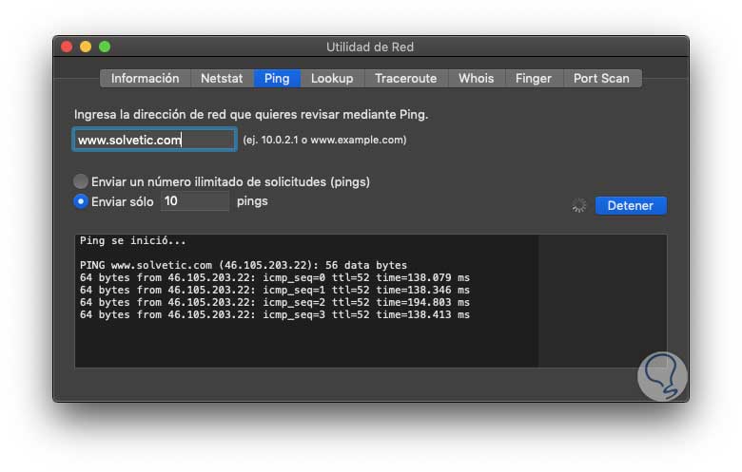Click the Utilidad de Red title bar

tap(370, 47)
